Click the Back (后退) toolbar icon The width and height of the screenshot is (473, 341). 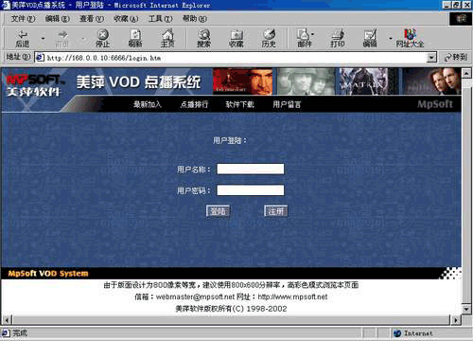(x=23, y=38)
